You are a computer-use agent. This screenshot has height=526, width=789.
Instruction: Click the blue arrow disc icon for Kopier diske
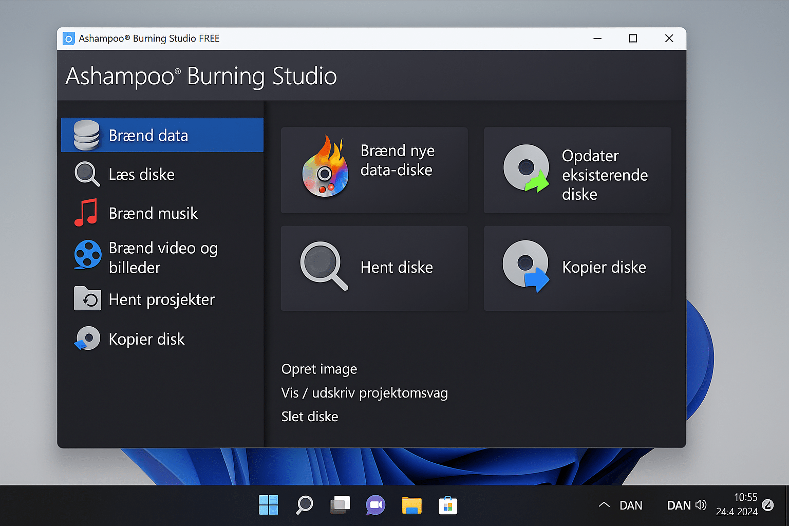(525, 267)
